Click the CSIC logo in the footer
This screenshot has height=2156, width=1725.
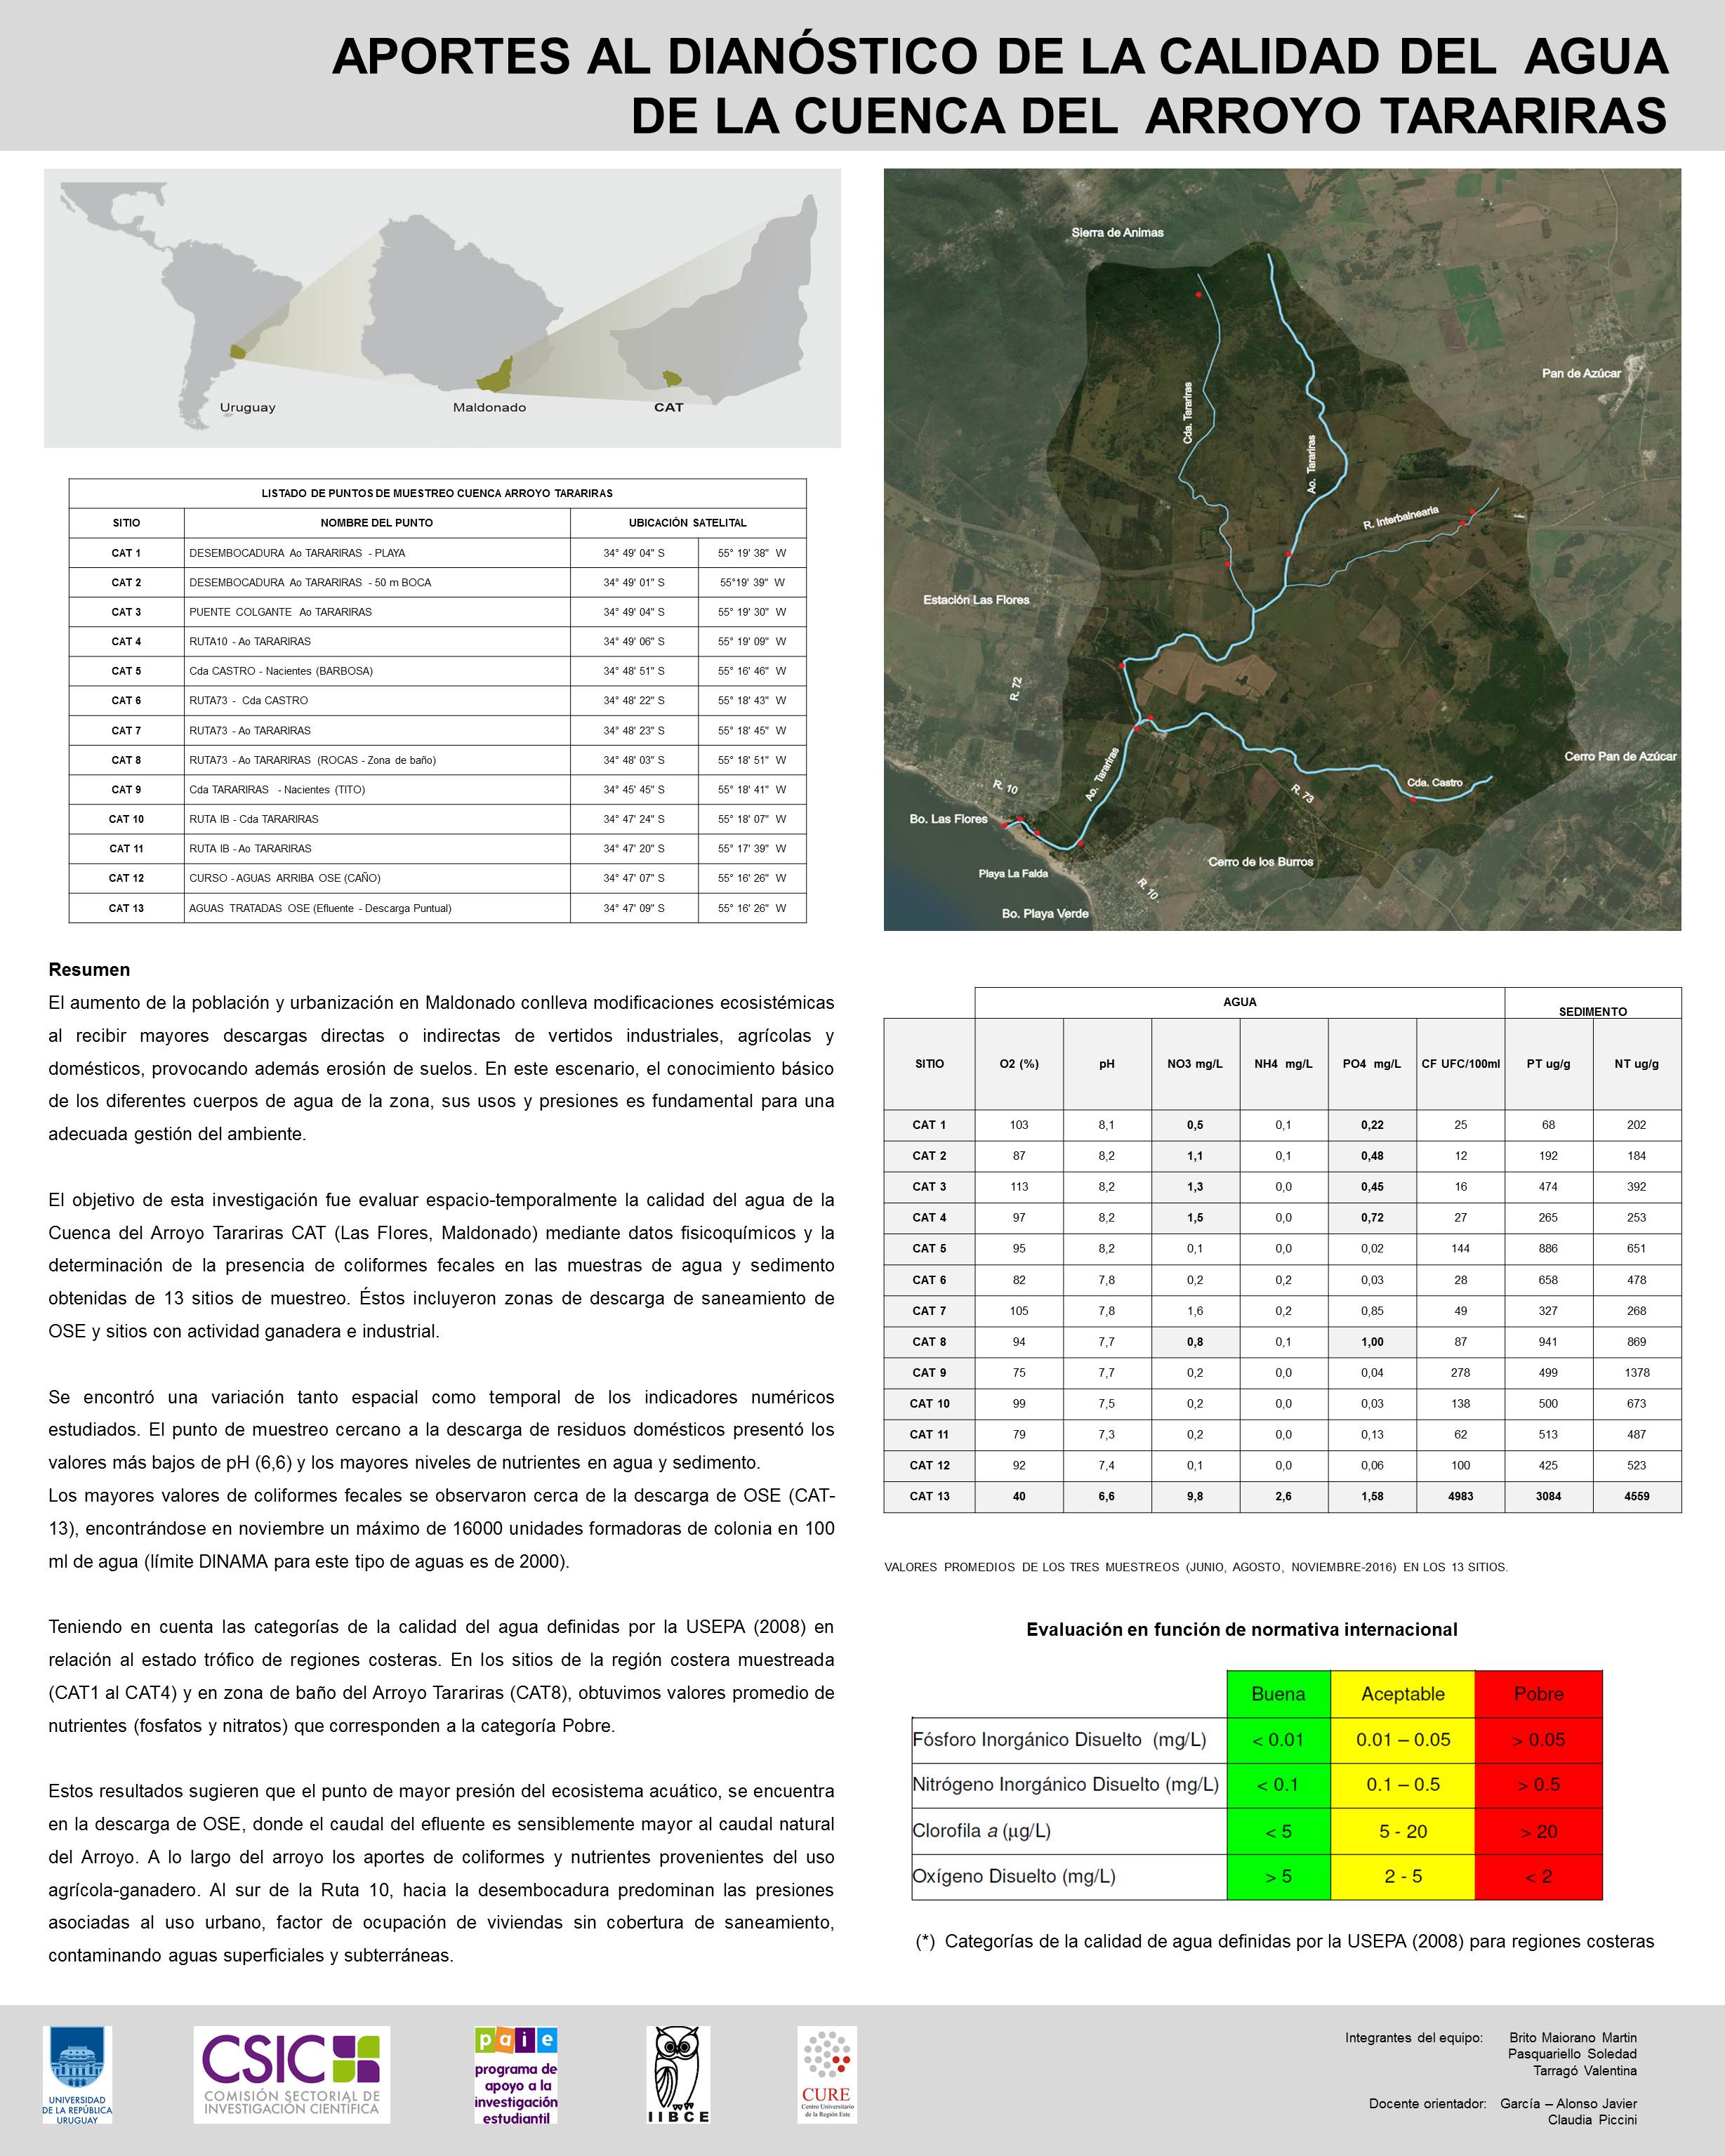click(x=291, y=2075)
